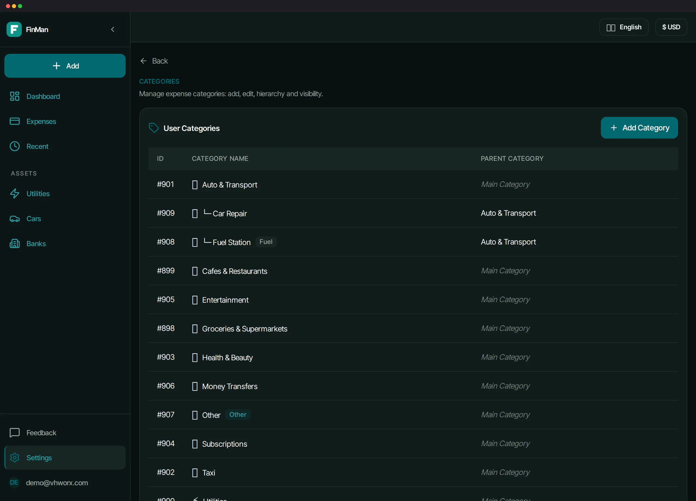The height and width of the screenshot is (501, 696).
Task: Click the language flag icon
Action: click(611, 28)
